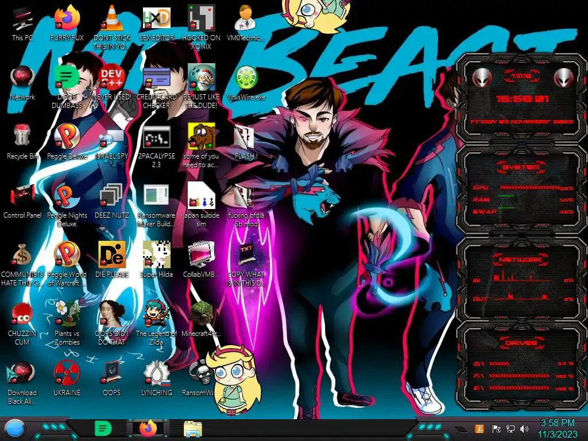Open the taskbar clock showing 3:58 PM

558,428
